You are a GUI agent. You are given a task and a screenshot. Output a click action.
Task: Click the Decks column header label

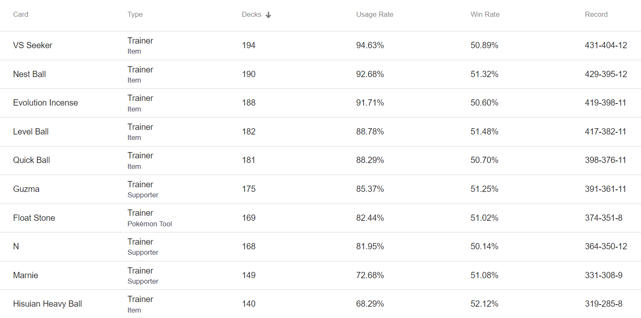point(251,14)
